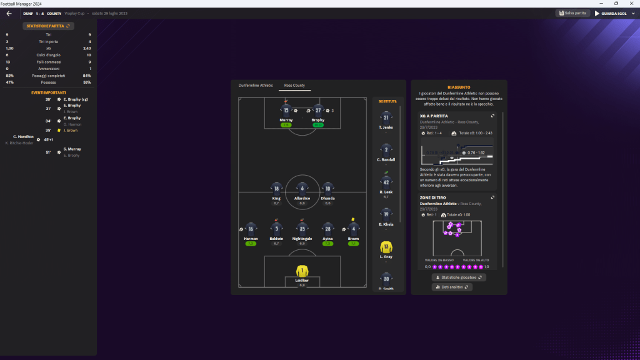Select substitute L. Gray's yellow shirt
Viewport: 640px width, 360px height.
tap(386, 247)
